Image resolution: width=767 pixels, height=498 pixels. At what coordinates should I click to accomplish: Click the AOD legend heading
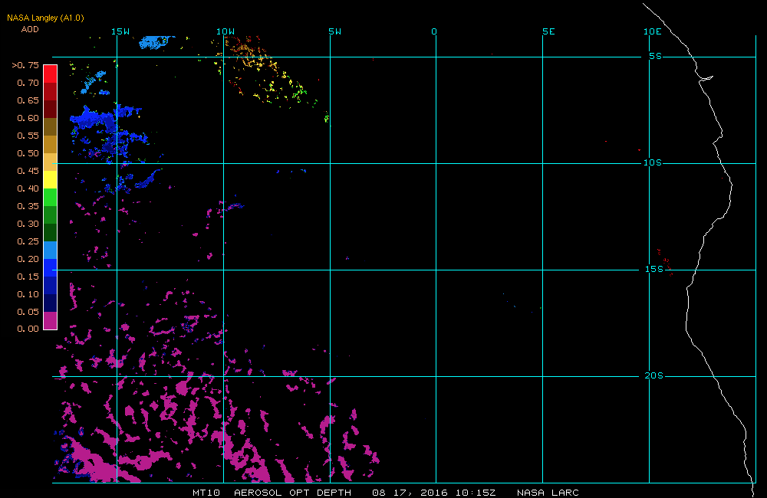[30, 29]
